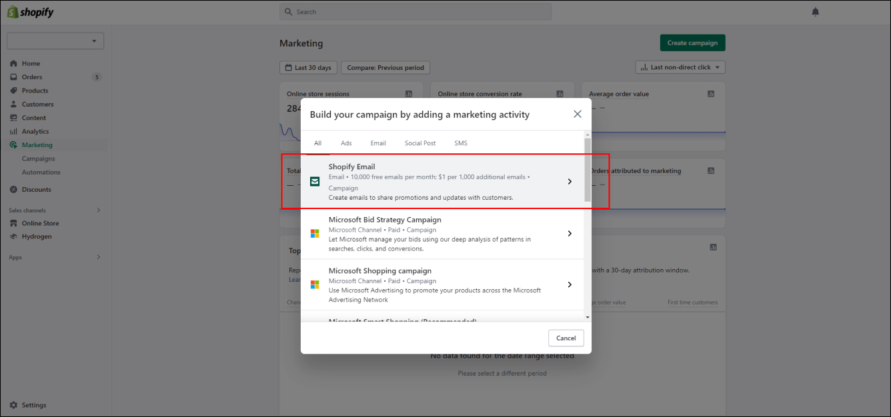
Task: Click the Orders count badge 5
Action: [x=97, y=77]
